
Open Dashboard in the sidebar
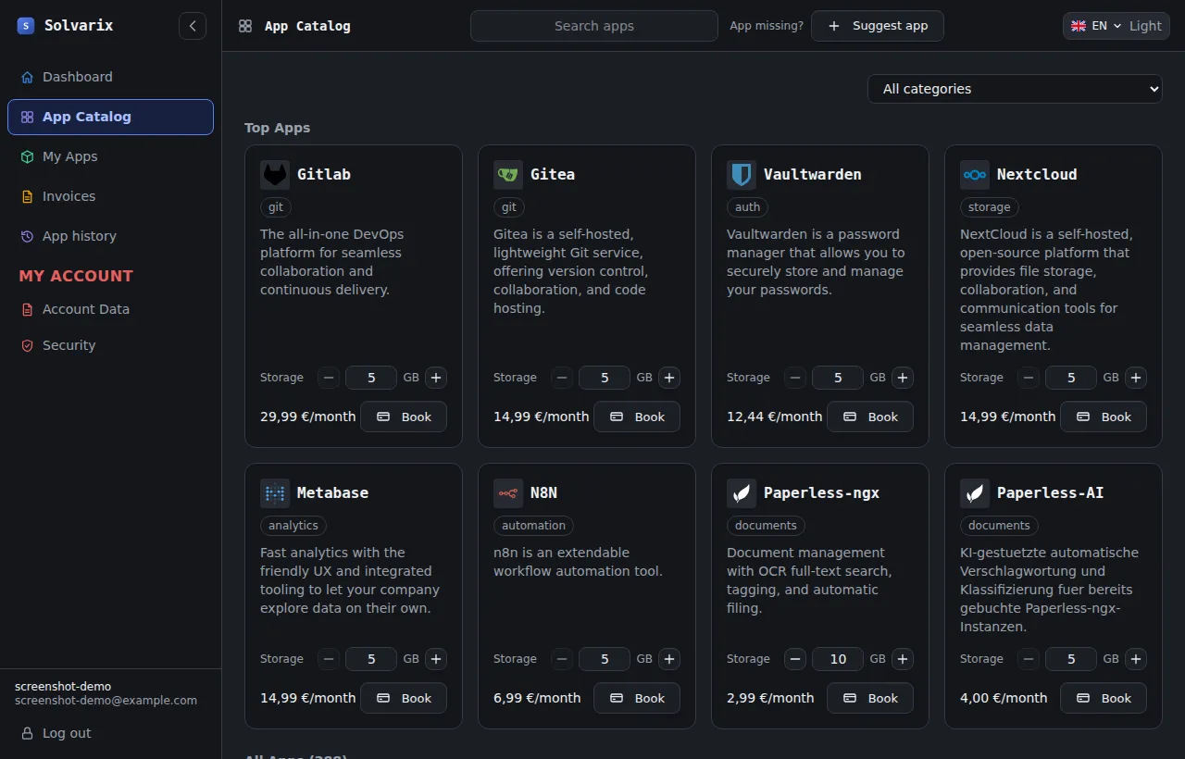point(110,77)
